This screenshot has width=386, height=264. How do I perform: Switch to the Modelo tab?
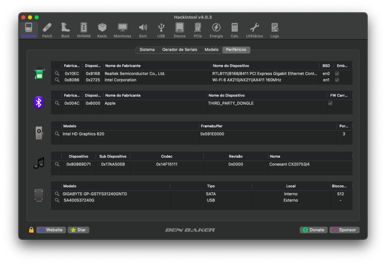point(212,50)
